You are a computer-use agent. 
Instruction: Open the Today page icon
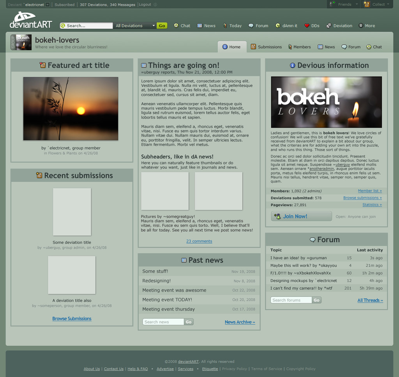click(x=225, y=25)
